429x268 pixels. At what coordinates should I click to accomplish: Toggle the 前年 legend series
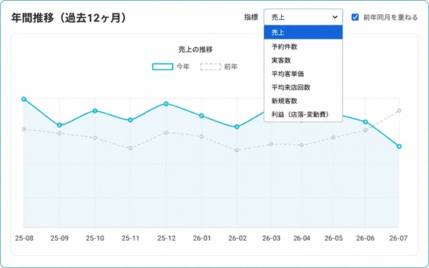point(219,66)
